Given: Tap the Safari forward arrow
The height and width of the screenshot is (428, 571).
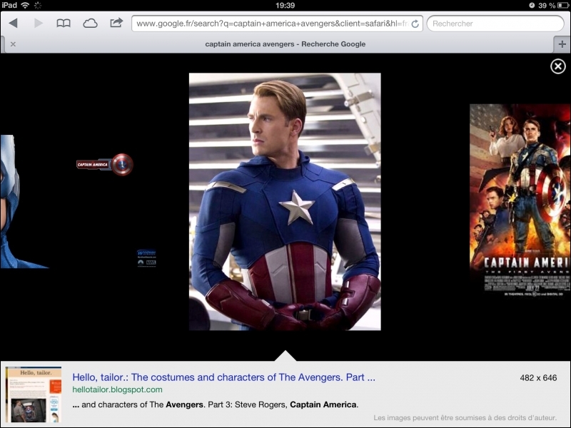Looking at the screenshot, I should (39, 24).
